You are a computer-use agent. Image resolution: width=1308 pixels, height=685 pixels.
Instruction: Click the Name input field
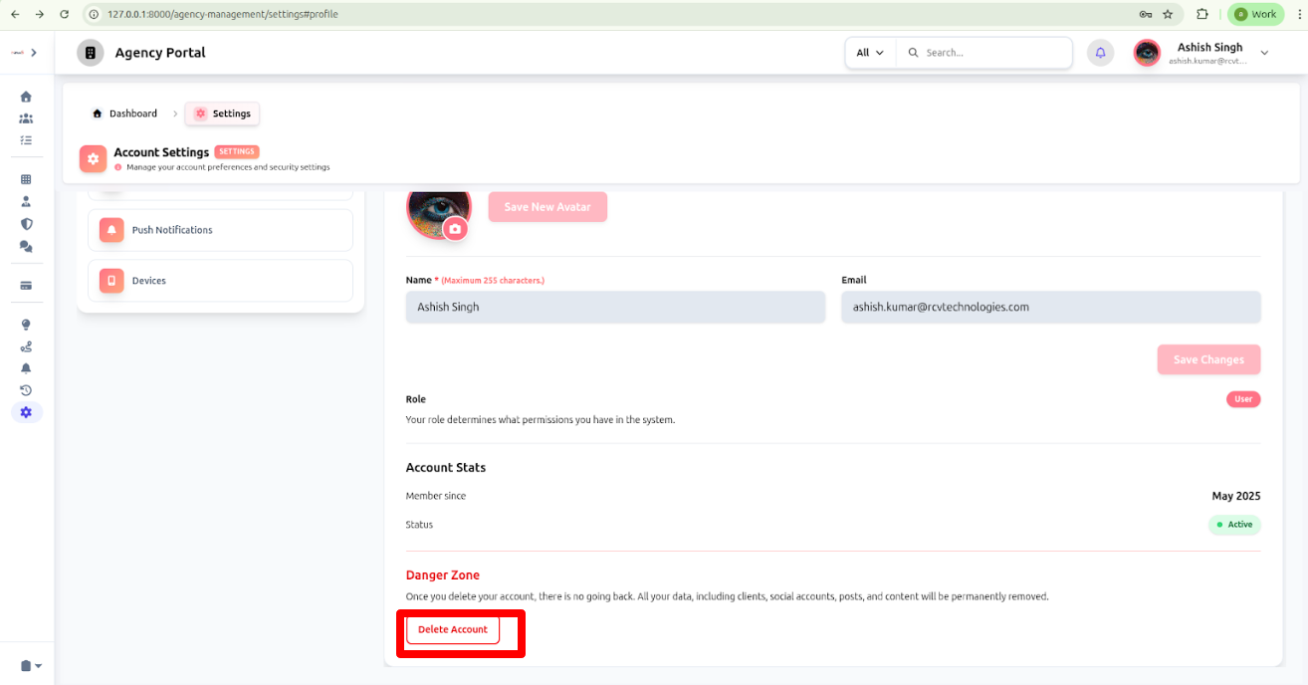tap(615, 307)
